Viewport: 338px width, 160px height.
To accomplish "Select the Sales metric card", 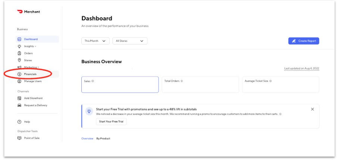I will 120,85.
